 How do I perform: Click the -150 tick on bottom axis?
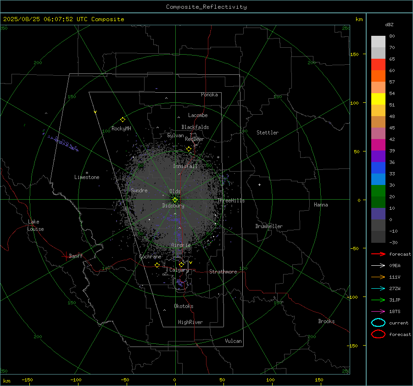27,380
